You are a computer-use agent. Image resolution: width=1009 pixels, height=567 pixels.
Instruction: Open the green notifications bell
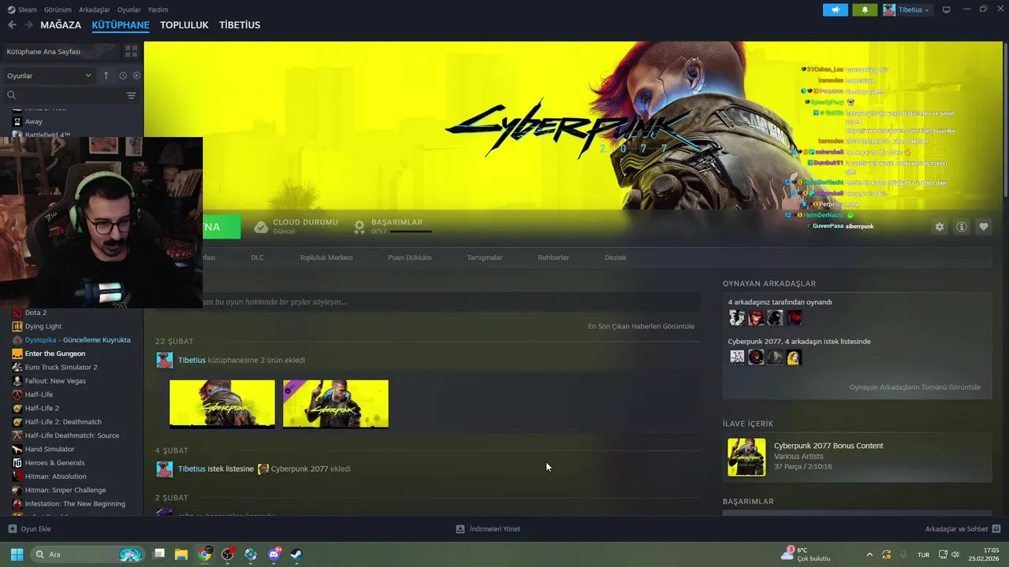864,9
